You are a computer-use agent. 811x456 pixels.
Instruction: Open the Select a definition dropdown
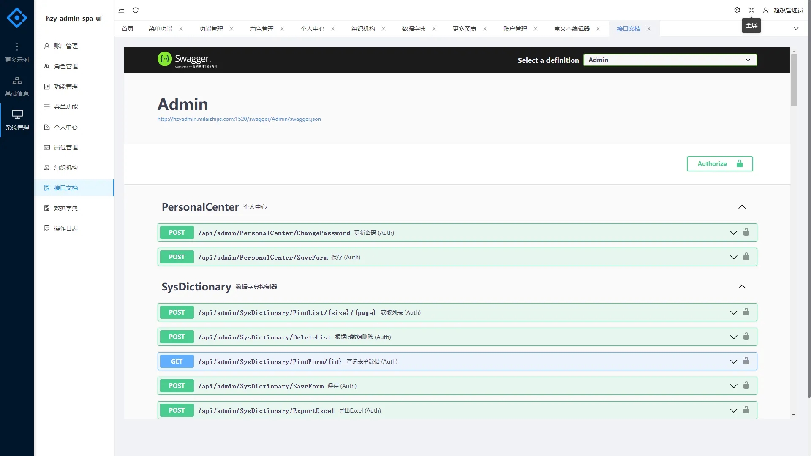coord(670,60)
